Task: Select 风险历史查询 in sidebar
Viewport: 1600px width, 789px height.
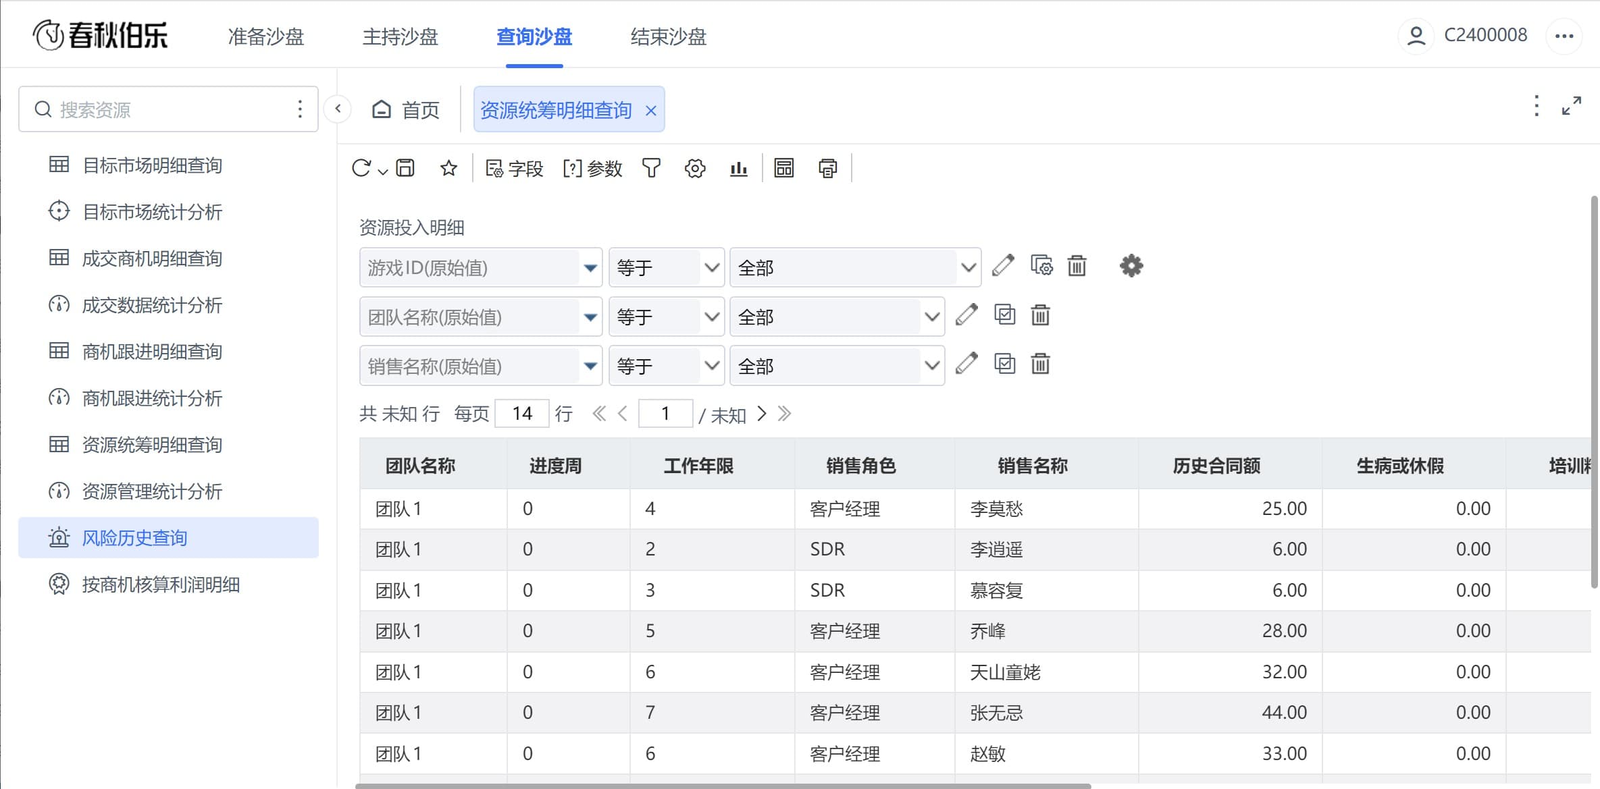Action: click(169, 538)
